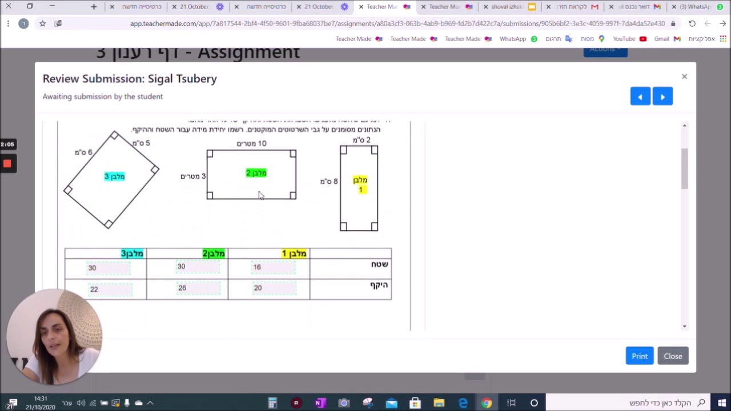This screenshot has height=411, width=731.
Task: Open Cortana from the taskbar circle
Action: [x=534, y=403]
